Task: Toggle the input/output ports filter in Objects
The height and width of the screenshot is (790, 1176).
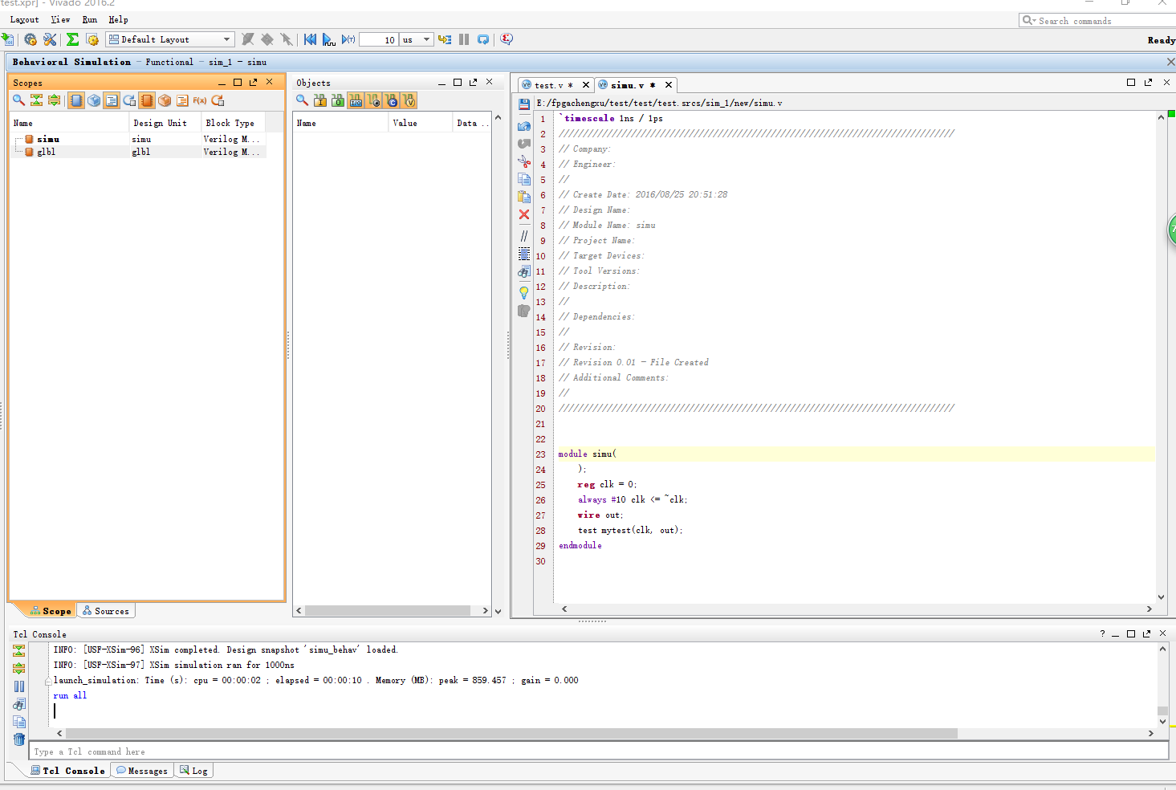Action: tap(355, 100)
